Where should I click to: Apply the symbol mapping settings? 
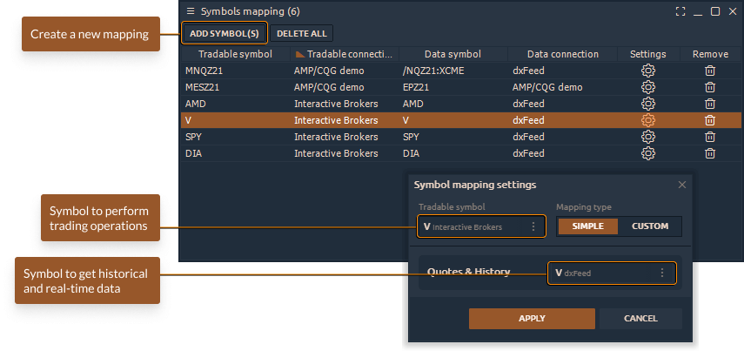pyautogui.click(x=532, y=319)
